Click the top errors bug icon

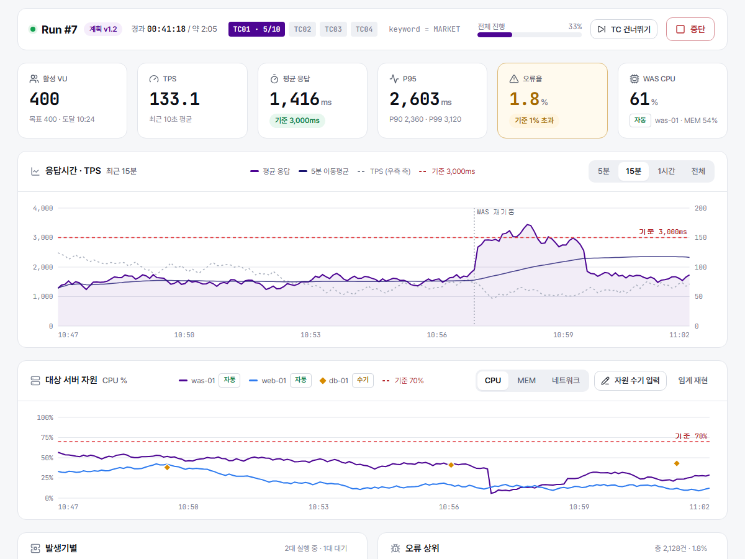point(395,548)
